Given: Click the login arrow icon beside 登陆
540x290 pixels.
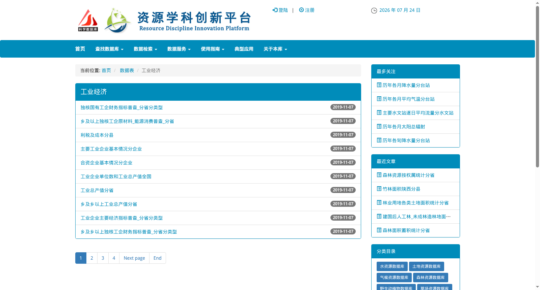Looking at the screenshot, I should pyautogui.click(x=275, y=10).
